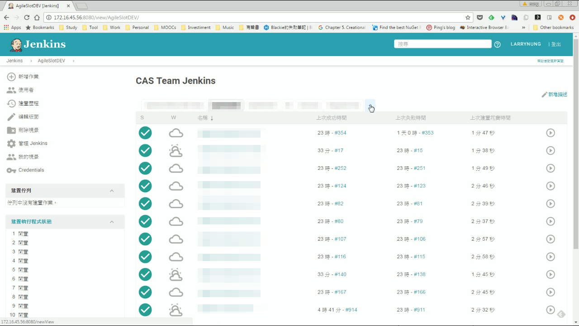
Task: Focus the 搜尋 search box
Action: 443,44
